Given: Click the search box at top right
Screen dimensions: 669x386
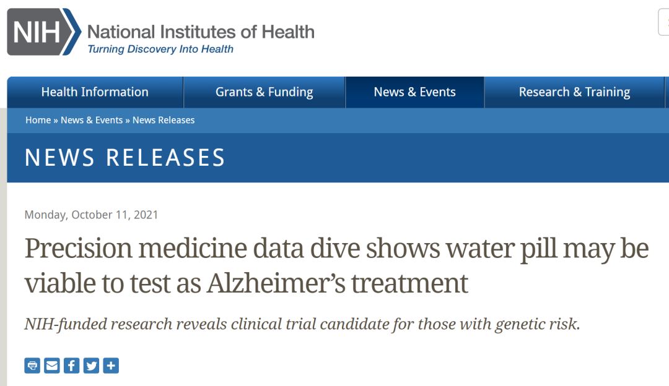Looking at the screenshot, I should (x=663, y=24).
